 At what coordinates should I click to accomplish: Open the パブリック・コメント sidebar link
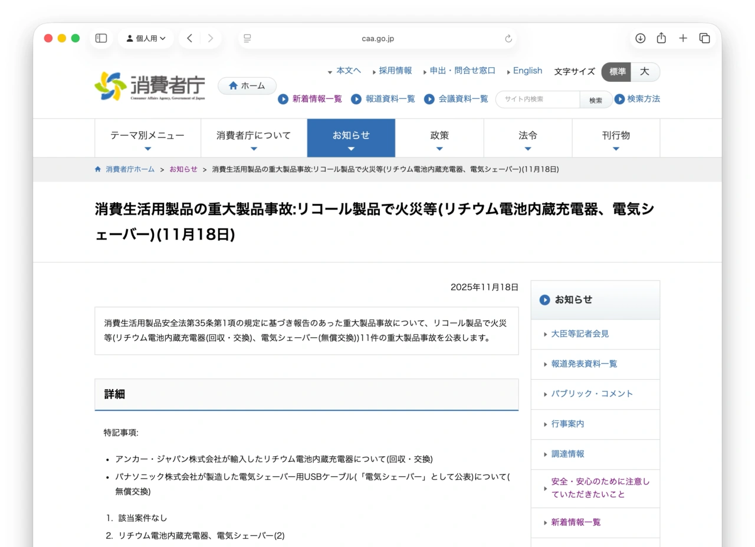[592, 394]
